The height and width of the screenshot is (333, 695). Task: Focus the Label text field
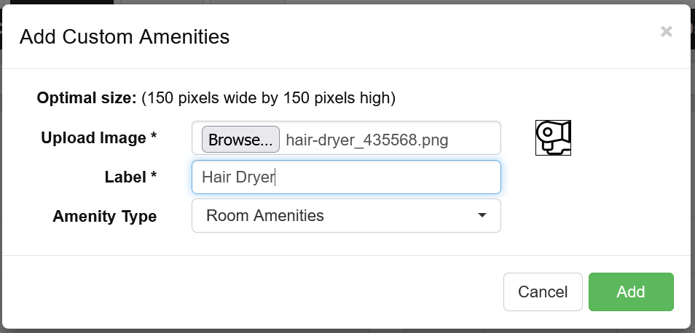click(x=346, y=177)
